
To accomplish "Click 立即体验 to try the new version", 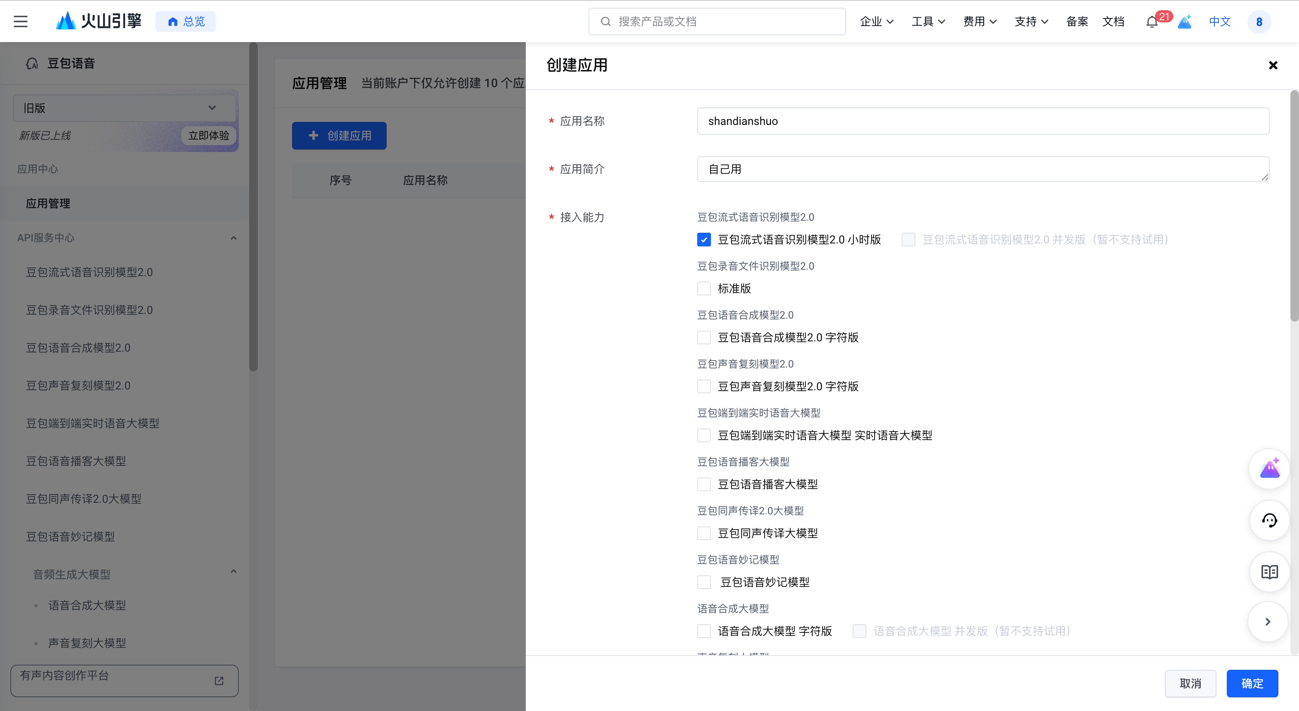I will pos(208,135).
